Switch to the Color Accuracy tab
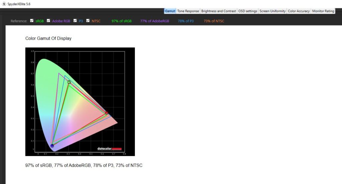 (x=299, y=11)
